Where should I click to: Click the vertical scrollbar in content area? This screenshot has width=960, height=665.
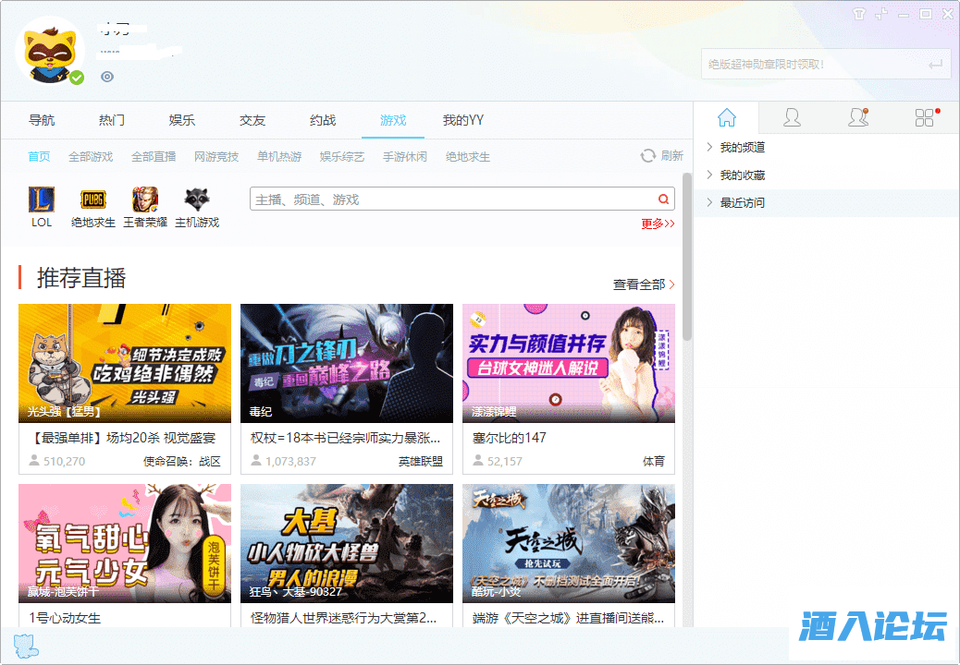pos(687,259)
